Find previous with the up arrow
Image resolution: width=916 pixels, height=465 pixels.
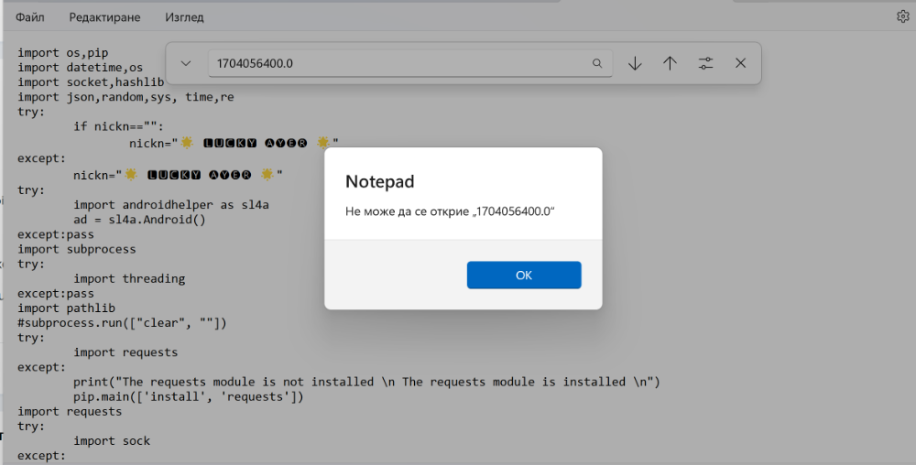pyautogui.click(x=671, y=63)
